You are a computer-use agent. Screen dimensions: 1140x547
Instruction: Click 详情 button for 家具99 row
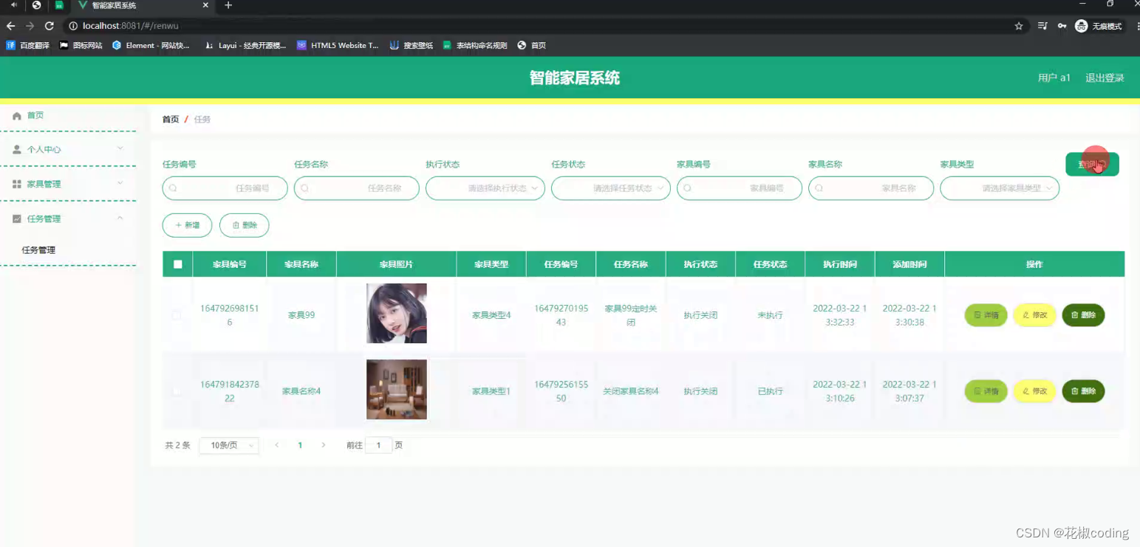[986, 315]
